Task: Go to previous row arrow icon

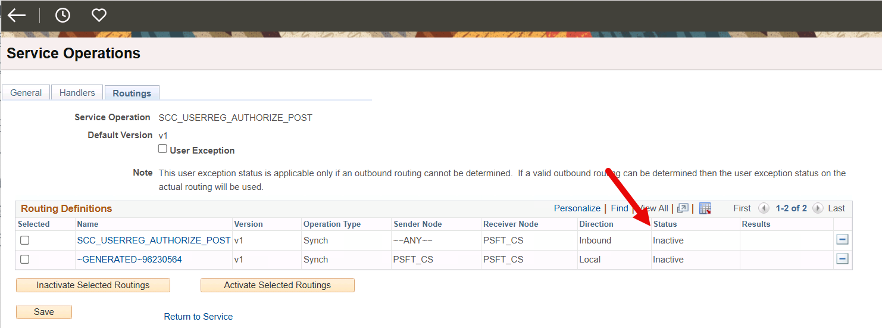Action: (x=764, y=208)
